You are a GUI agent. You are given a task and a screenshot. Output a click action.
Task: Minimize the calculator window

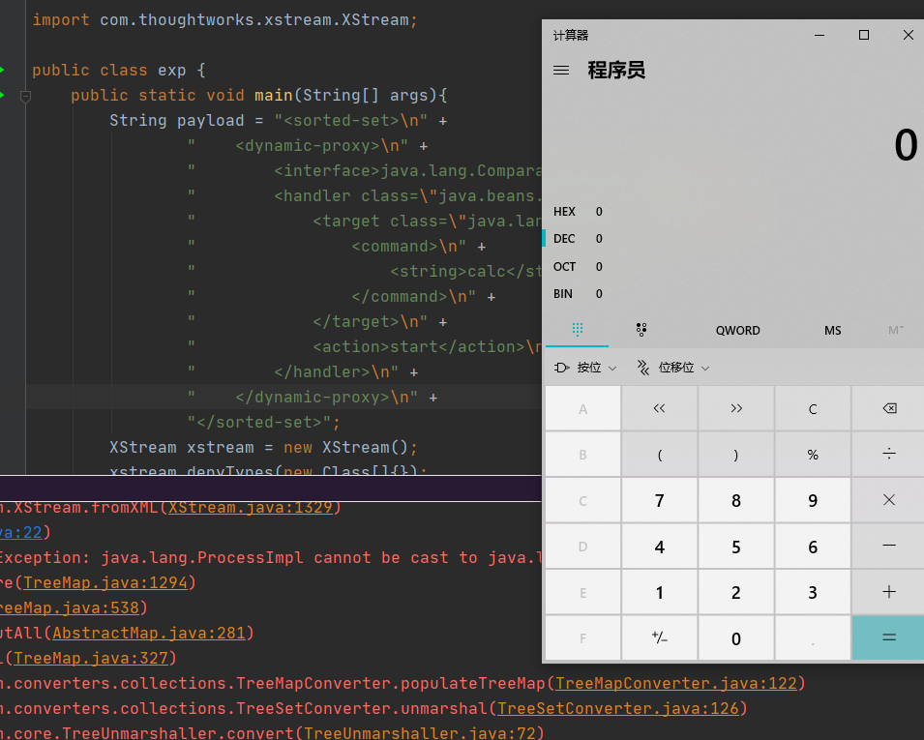820,35
